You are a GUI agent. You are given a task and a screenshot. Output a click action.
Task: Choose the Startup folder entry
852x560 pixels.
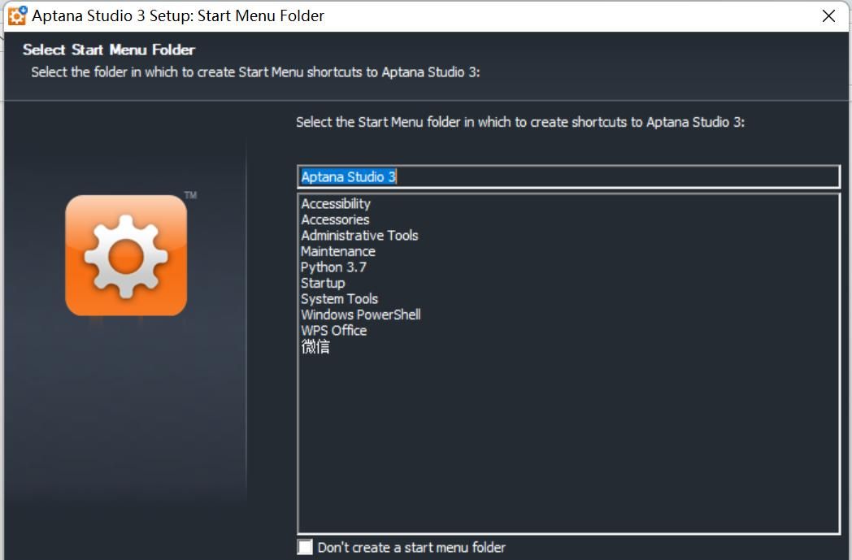[x=323, y=283]
